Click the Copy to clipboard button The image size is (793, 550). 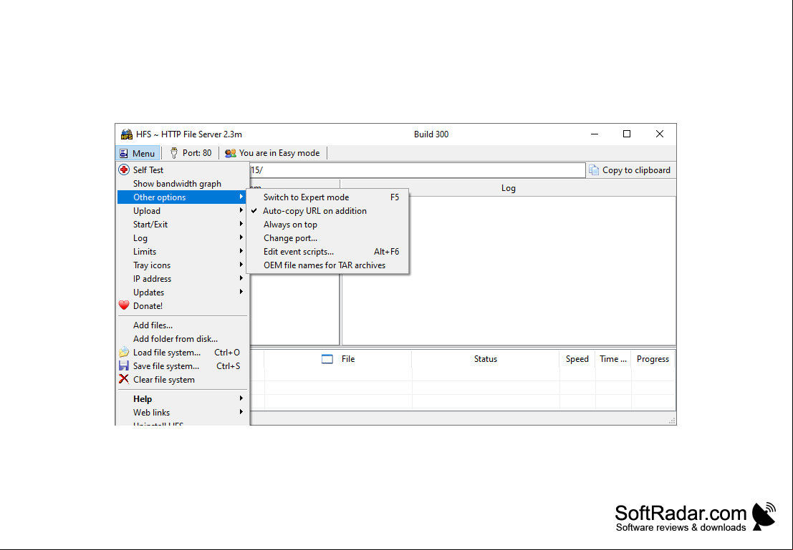(x=630, y=170)
